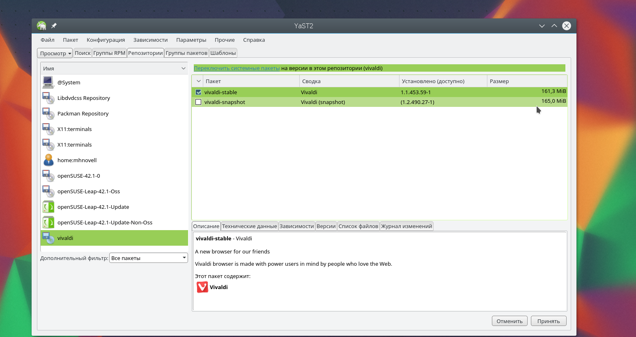Screen dimensions: 636x337
Task: Click the Имя column sort chevron
Action: (184, 68)
